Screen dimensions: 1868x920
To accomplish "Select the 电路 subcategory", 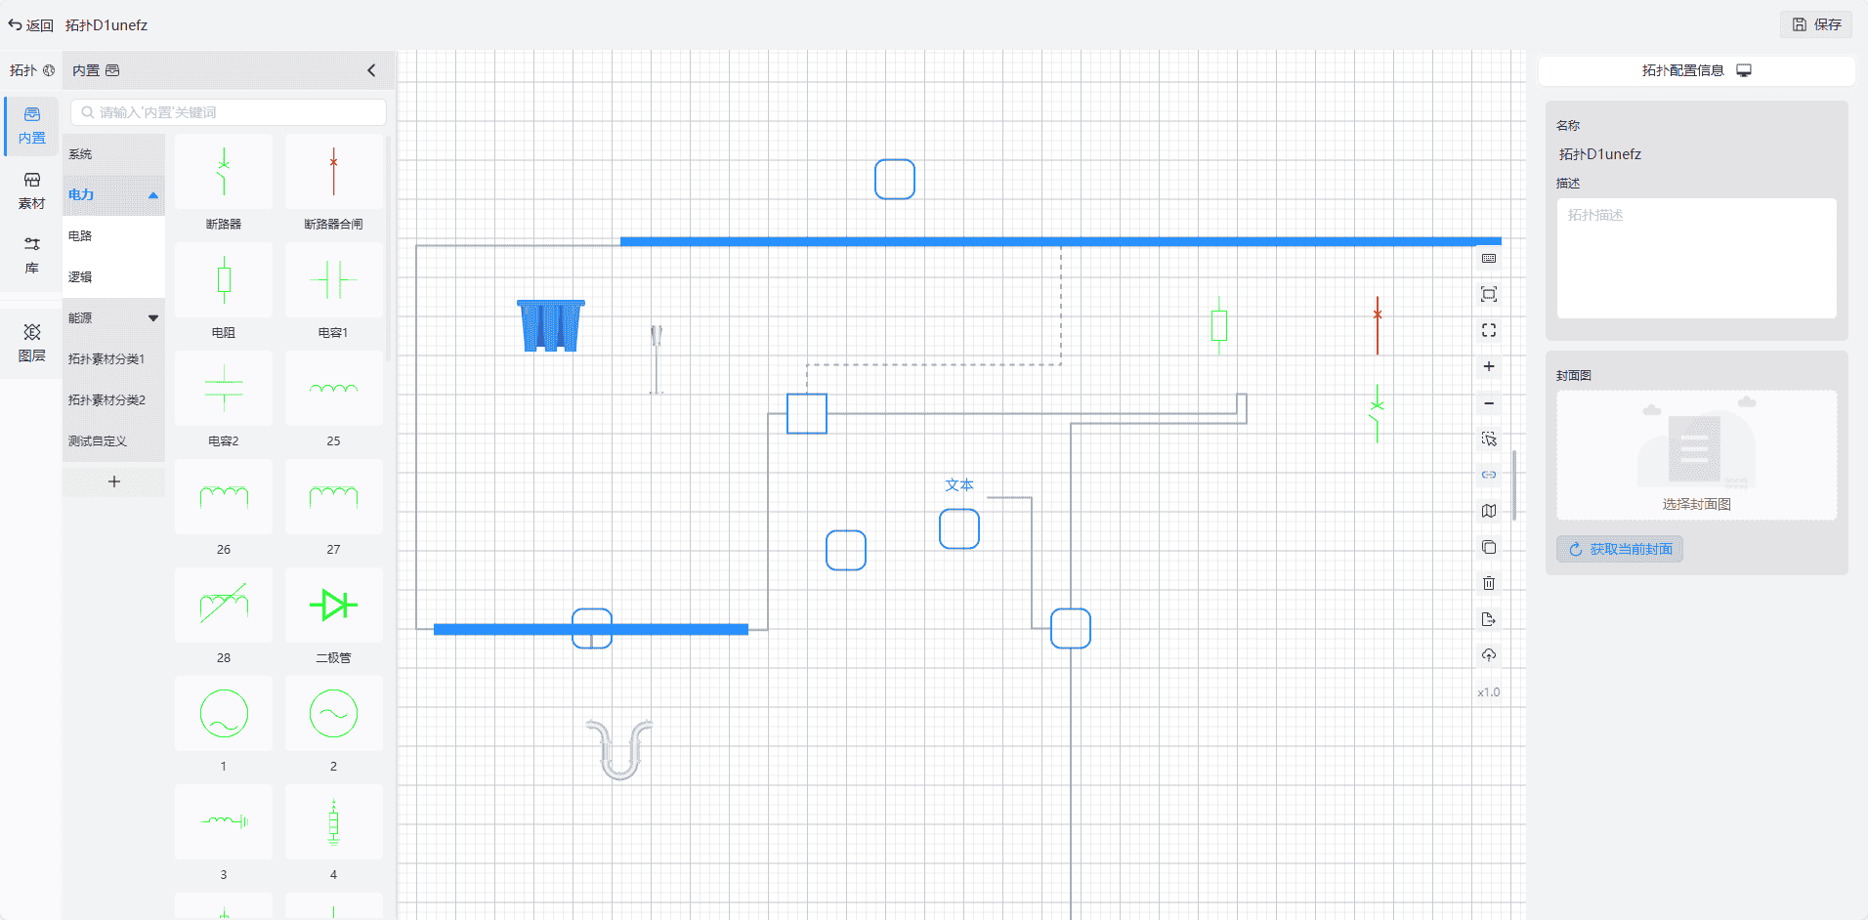I will click(80, 236).
